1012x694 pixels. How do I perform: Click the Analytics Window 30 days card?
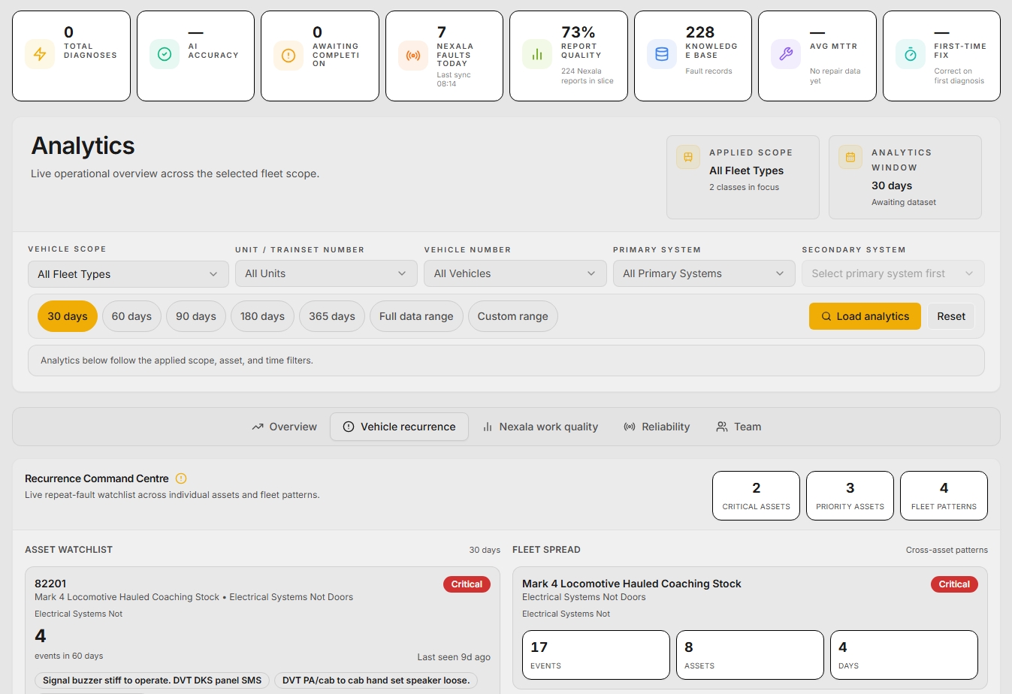tap(905, 177)
